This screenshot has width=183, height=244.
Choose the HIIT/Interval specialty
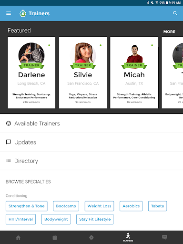click(x=20, y=219)
